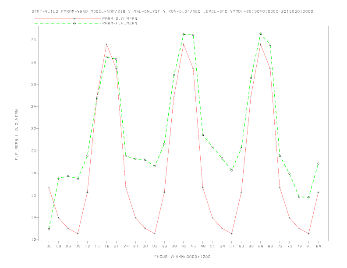Click the 48 forecast hour x-axis label
This screenshot has height=268, width=347.
[x=203, y=246]
